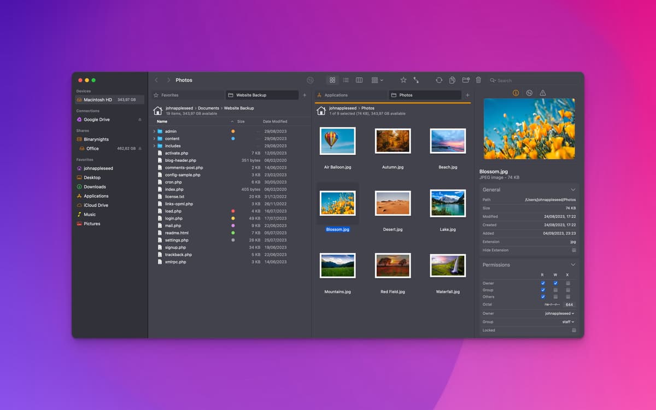656x410 pixels.
Task: Click the sync/refresh toolbar icon
Action: (439, 80)
